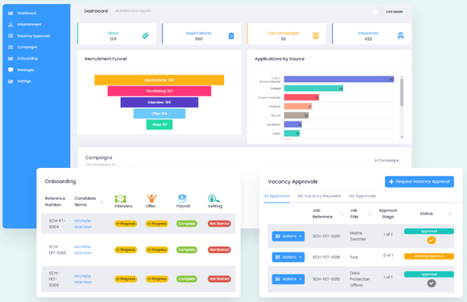
Task: Click Request Vacancy Approval button
Action: click(x=419, y=181)
